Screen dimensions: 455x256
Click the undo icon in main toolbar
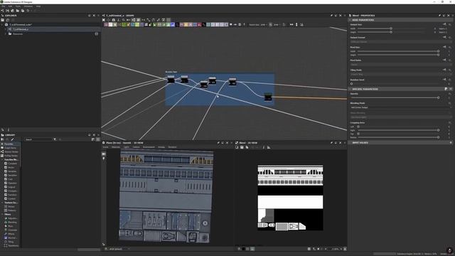(28, 11)
